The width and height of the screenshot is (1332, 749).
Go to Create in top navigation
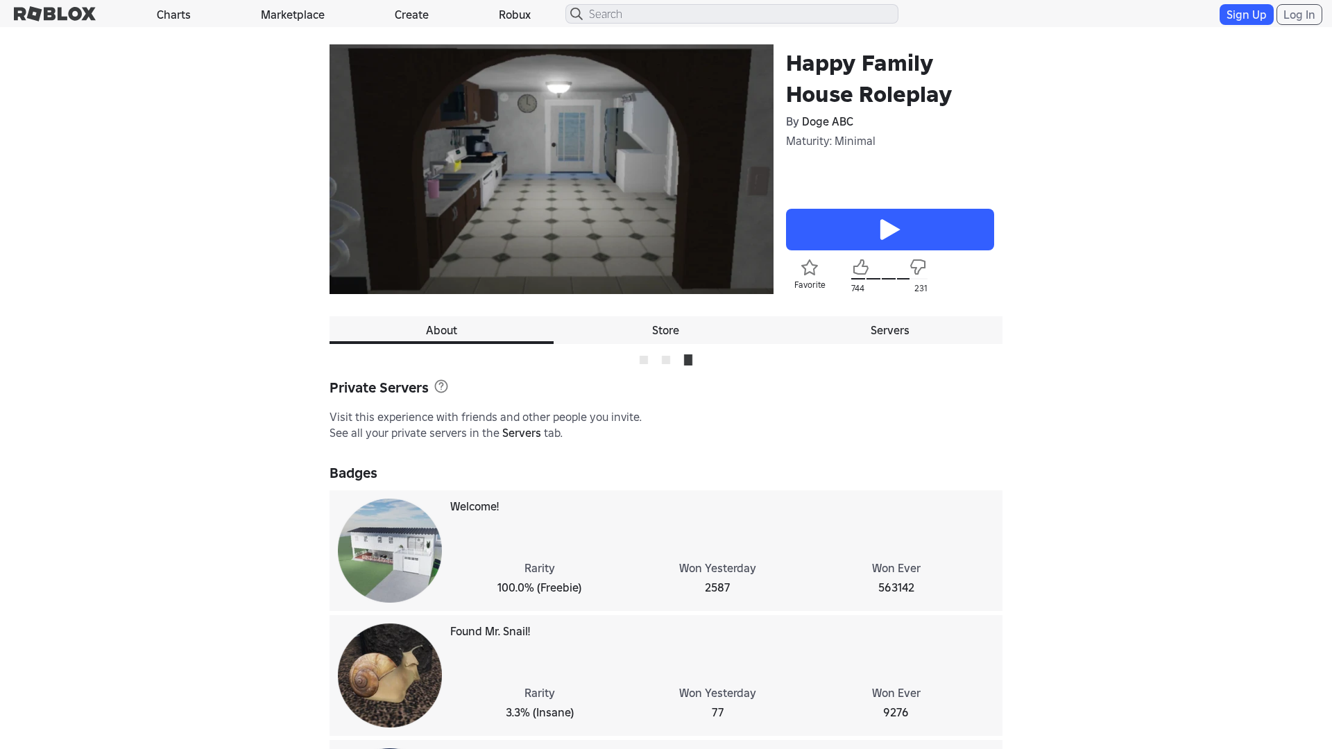pos(411,15)
